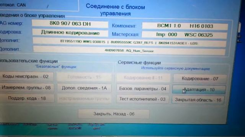Start Тест исполнителей - 03 output test

pos(142,99)
